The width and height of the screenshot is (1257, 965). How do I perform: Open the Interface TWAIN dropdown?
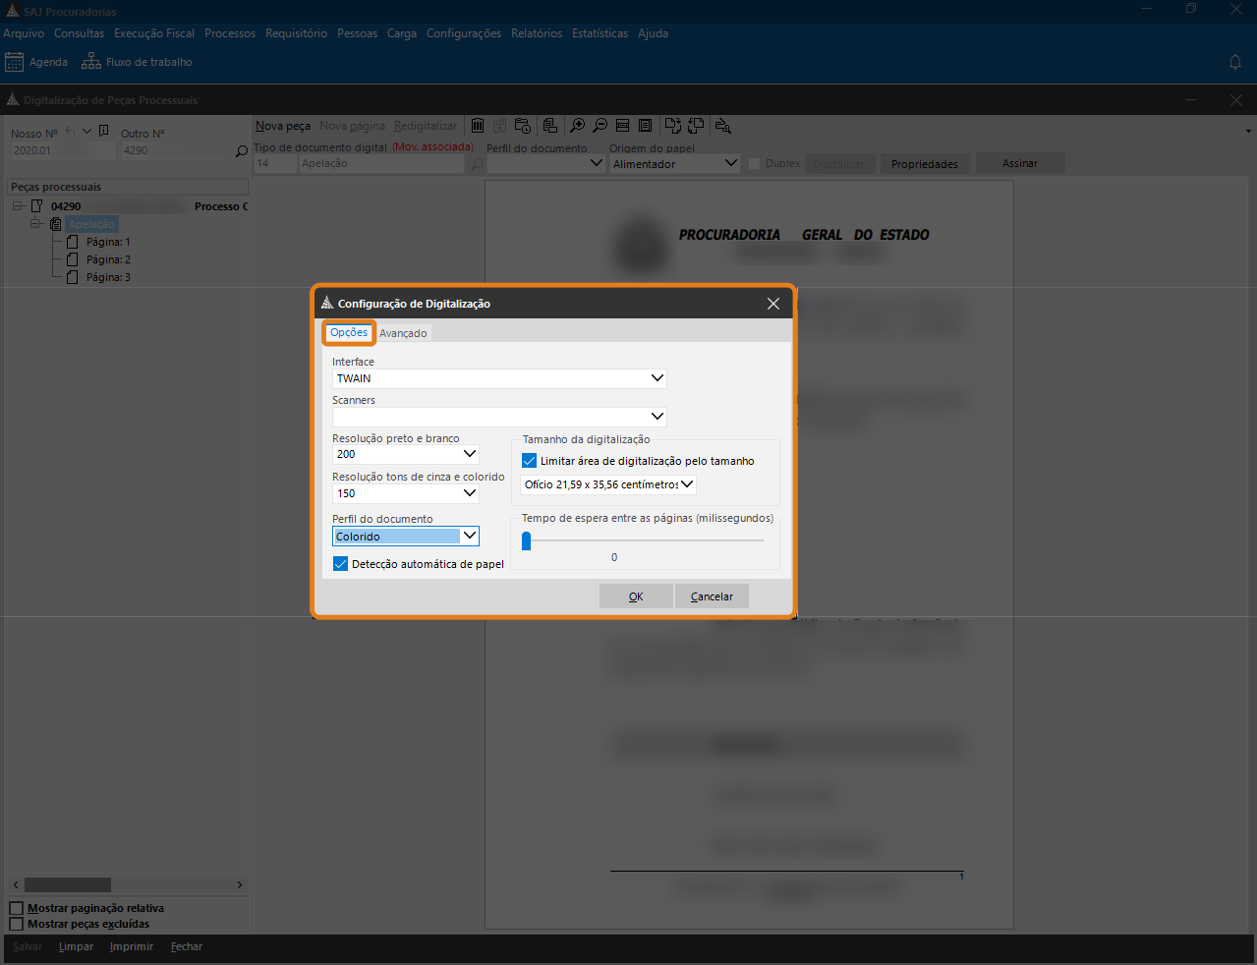click(x=657, y=378)
